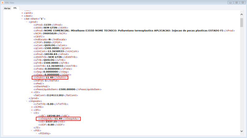
Task: Select the vUnTrib value 12.3658933
Action: click(55, 66)
